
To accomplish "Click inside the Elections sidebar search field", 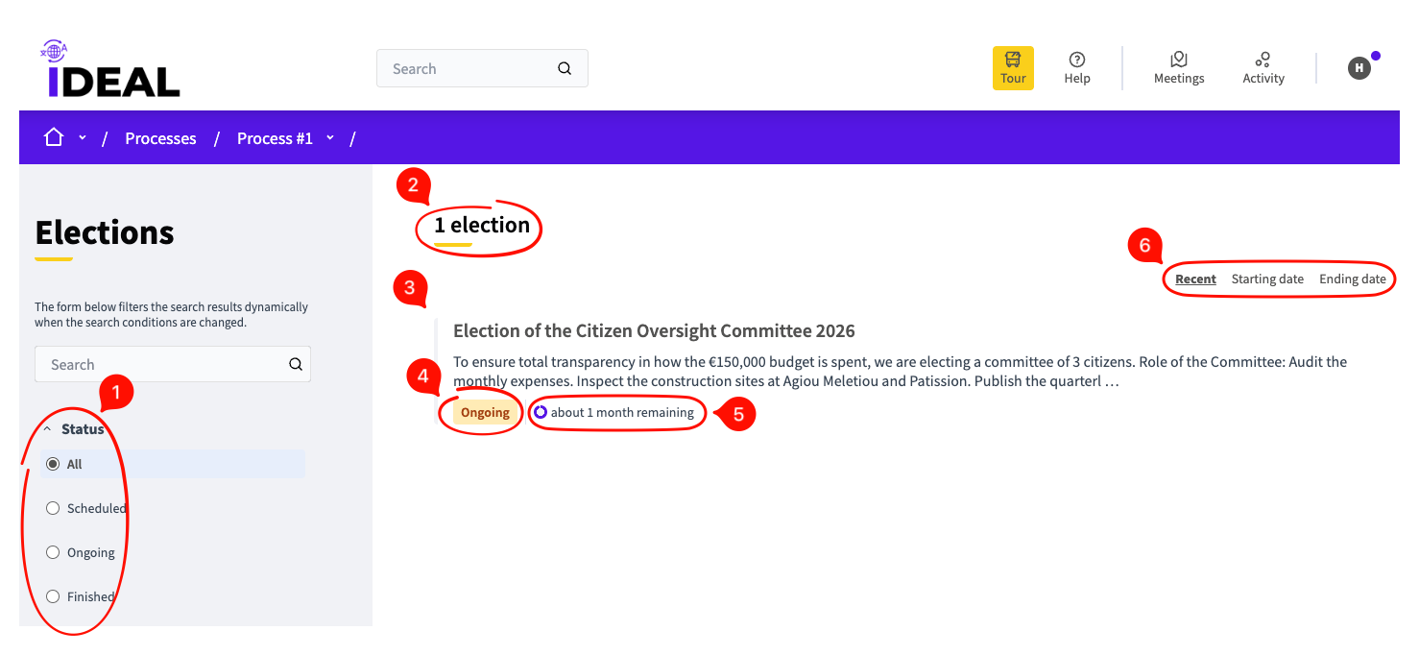I will (x=154, y=364).
